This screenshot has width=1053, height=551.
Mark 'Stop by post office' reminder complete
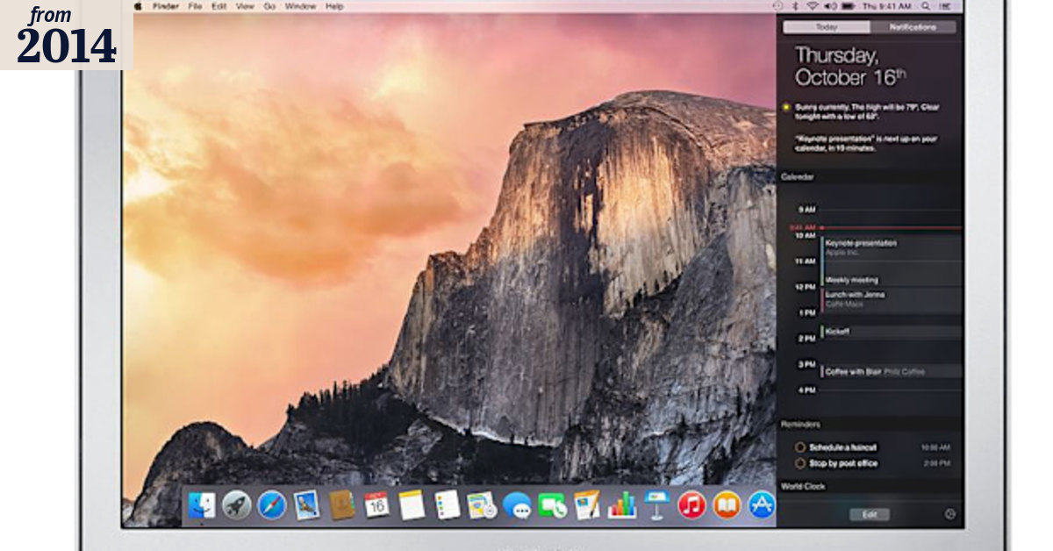[800, 463]
